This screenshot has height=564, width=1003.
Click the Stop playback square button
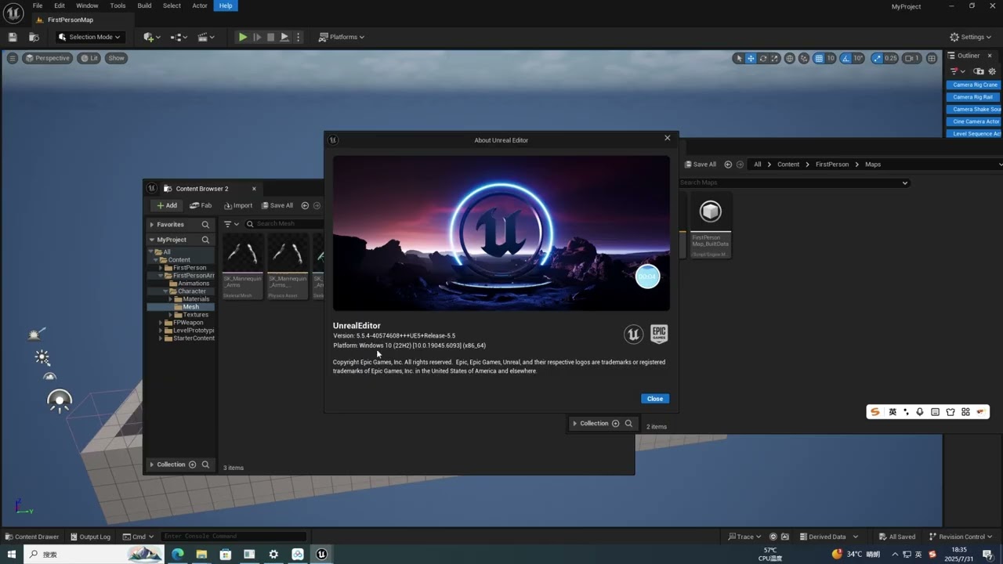[271, 37]
